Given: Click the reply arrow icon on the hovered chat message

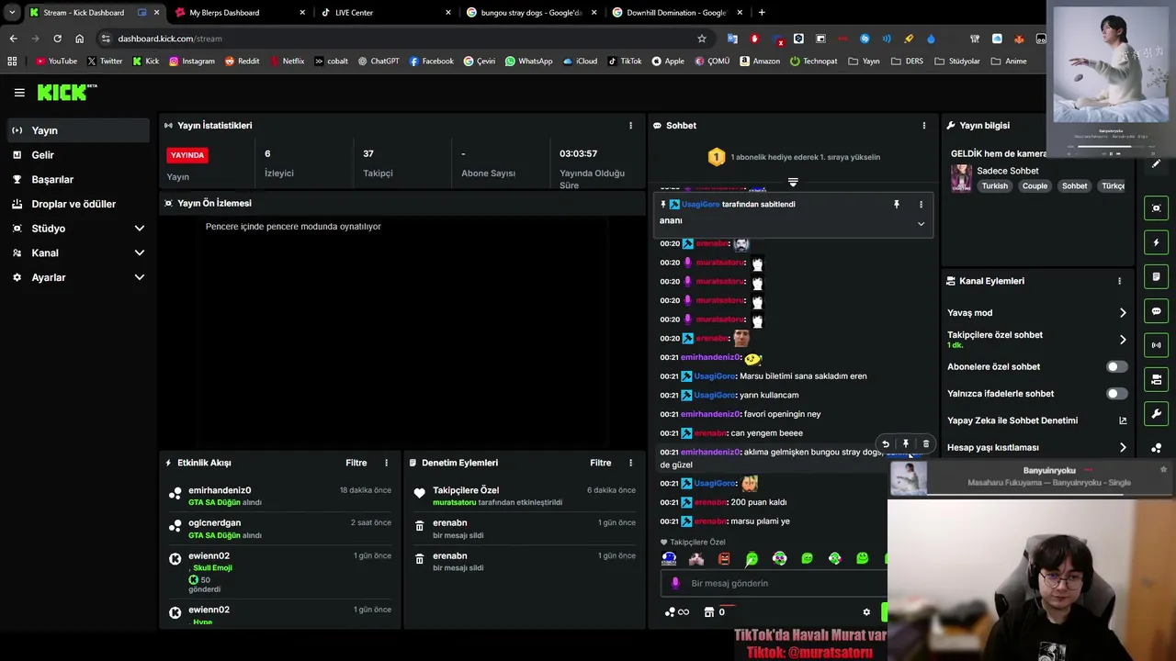Looking at the screenshot, I should click(x=886, y=444).
